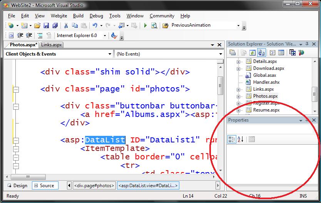Switch to Source view
This screenshot has height=203, width=321.
tap(45, 186)
